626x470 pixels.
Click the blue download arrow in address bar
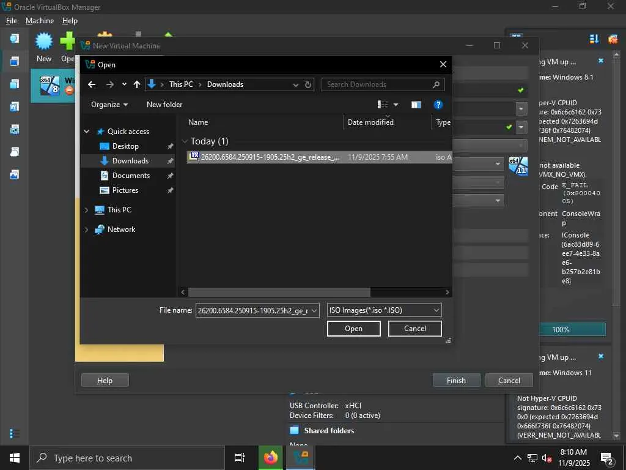(x=152, y=84)
